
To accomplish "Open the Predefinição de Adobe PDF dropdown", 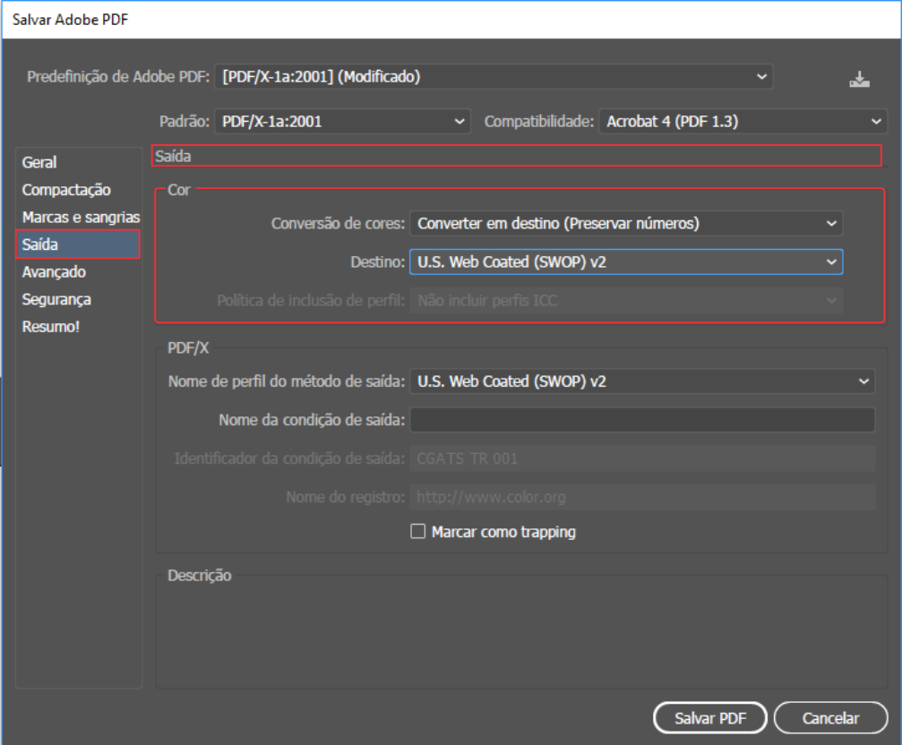I will (x=493, y=77).
